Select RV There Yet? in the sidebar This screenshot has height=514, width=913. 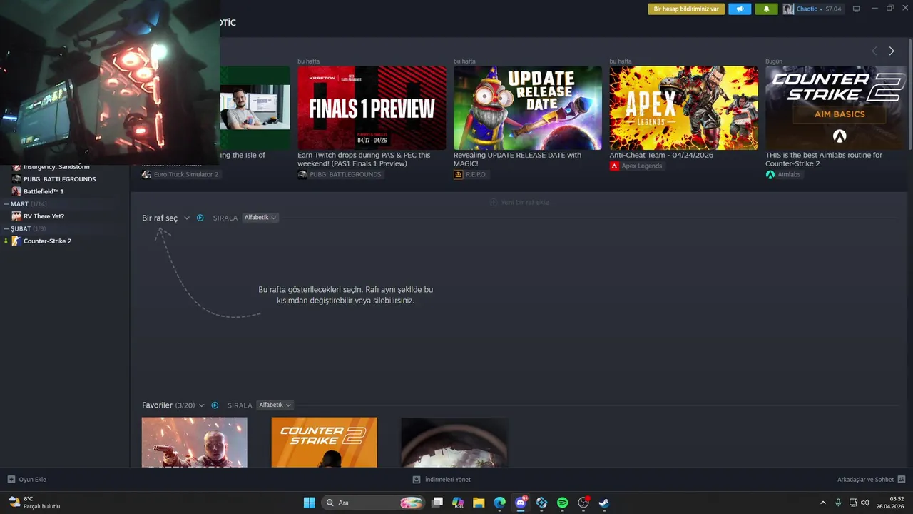pos(44,216)
